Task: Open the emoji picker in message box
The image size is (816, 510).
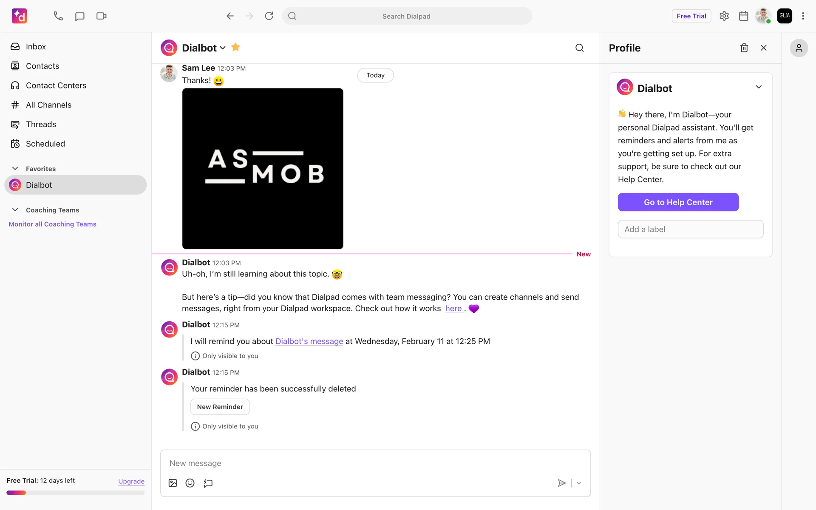Action: [x=190, y=483]
